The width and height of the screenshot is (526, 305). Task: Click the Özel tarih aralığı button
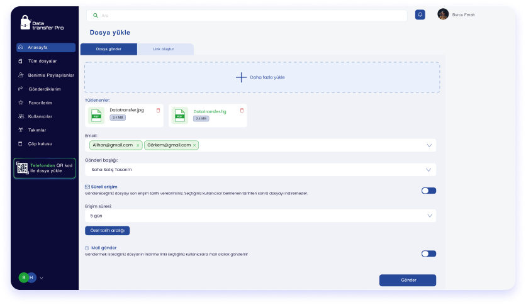[108, 231]
